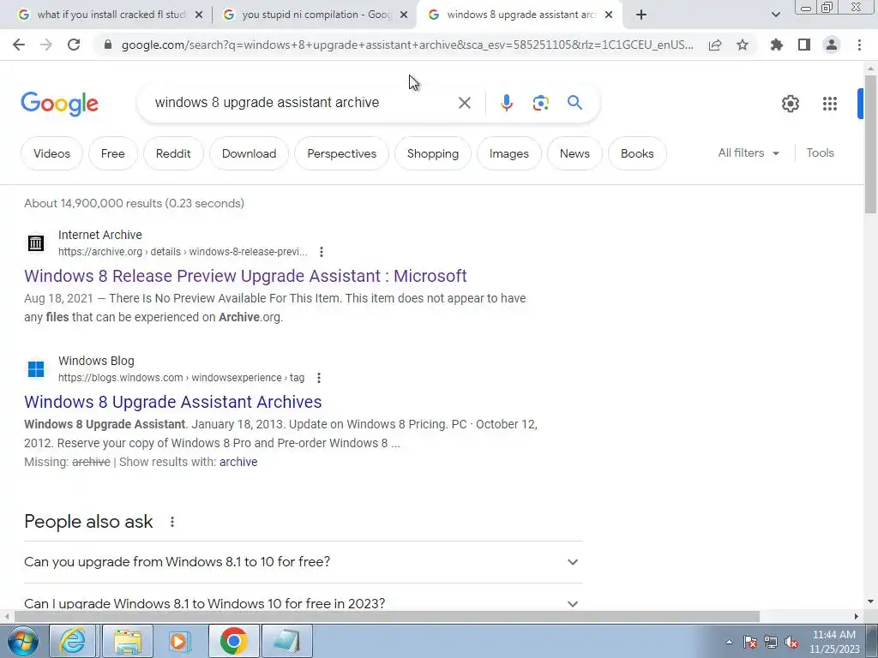Open the taskbar clock and date
This screenshot has width=878, height=658.
click(834, 642)
